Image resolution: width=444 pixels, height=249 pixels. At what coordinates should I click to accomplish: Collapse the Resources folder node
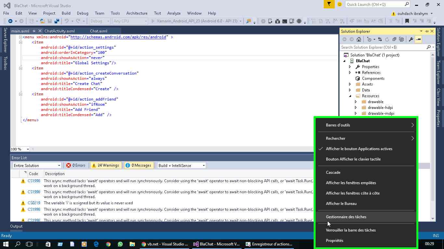point(350,96)
